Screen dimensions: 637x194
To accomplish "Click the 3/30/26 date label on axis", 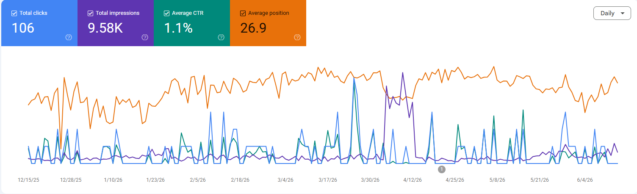I will tap(371, 180).
